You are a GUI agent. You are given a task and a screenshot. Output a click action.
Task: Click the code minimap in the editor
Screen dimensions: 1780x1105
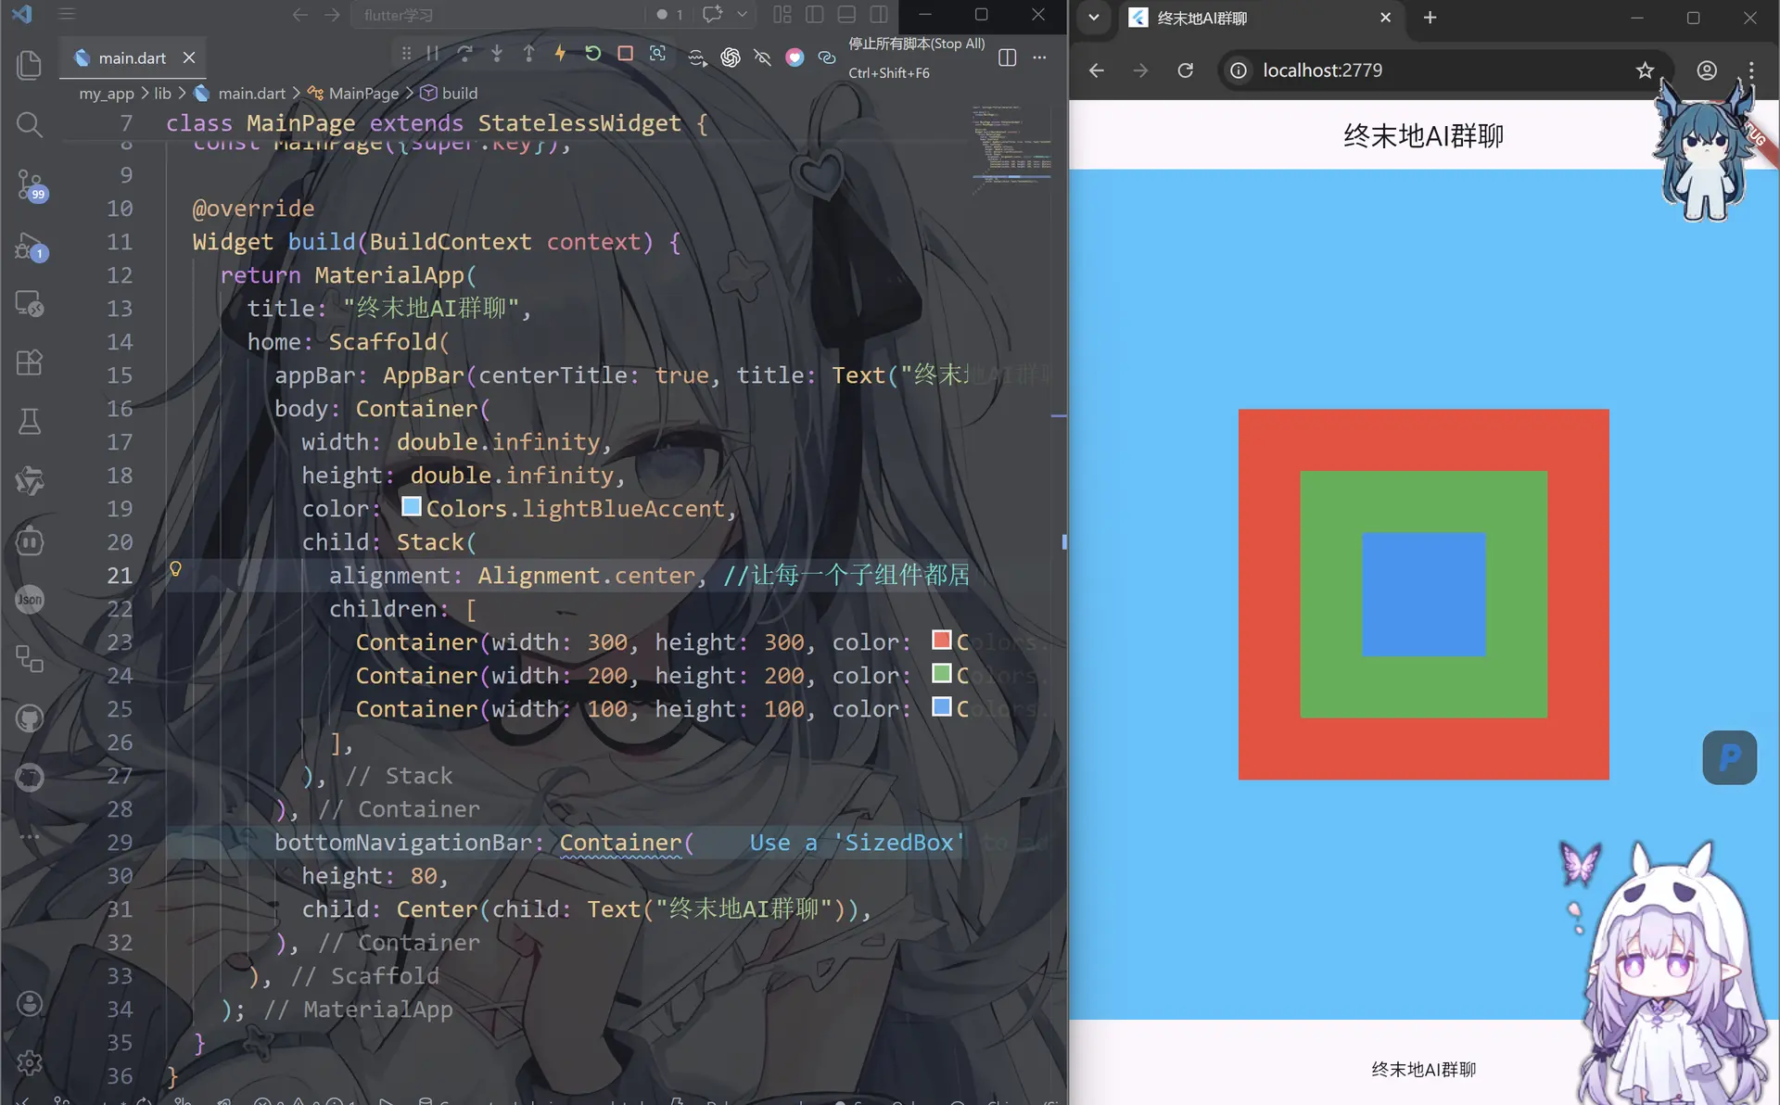[x=1012, y=148]
